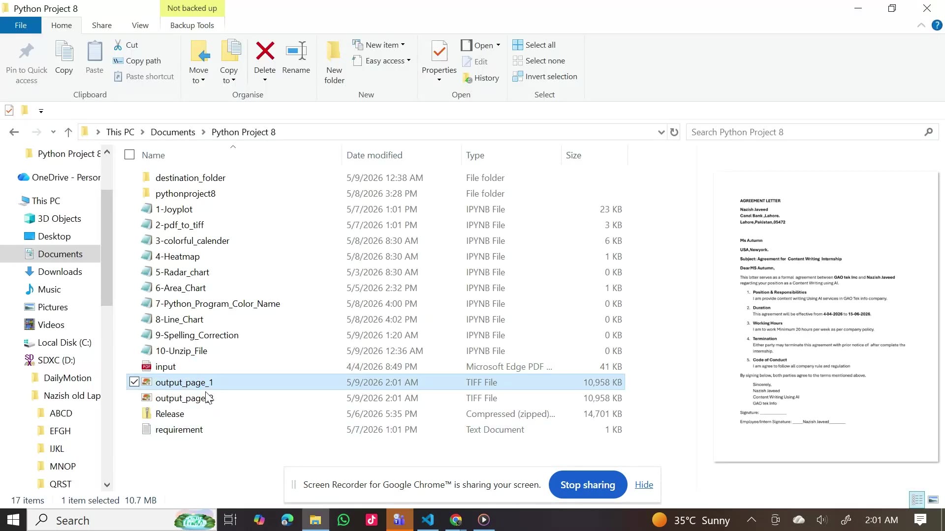Screen dimensions: 945x531
Task: Open Customize Quick Access Toolbar dropdown
Action: (x=41, y=111)
